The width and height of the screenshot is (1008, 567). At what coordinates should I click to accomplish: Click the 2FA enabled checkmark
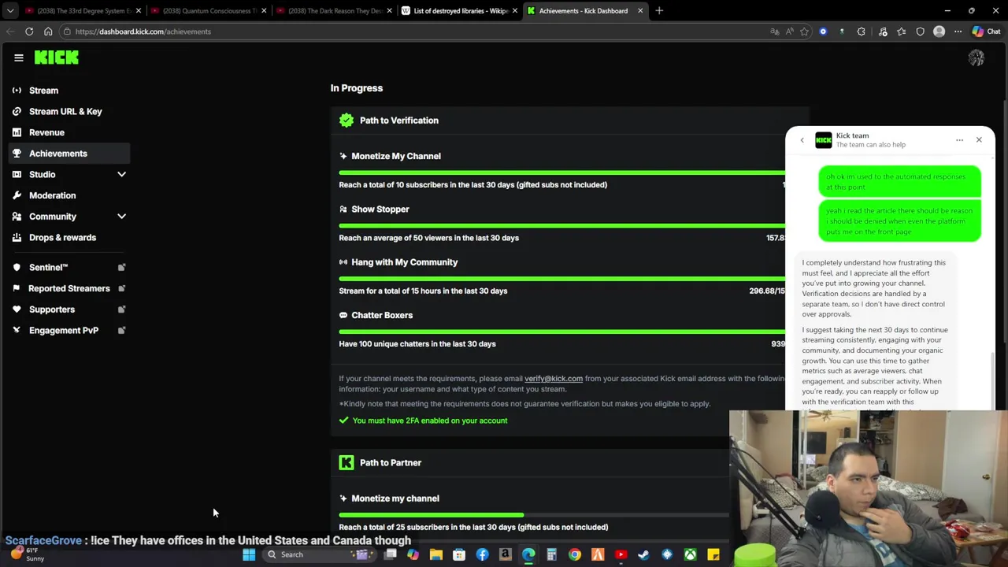343,421
